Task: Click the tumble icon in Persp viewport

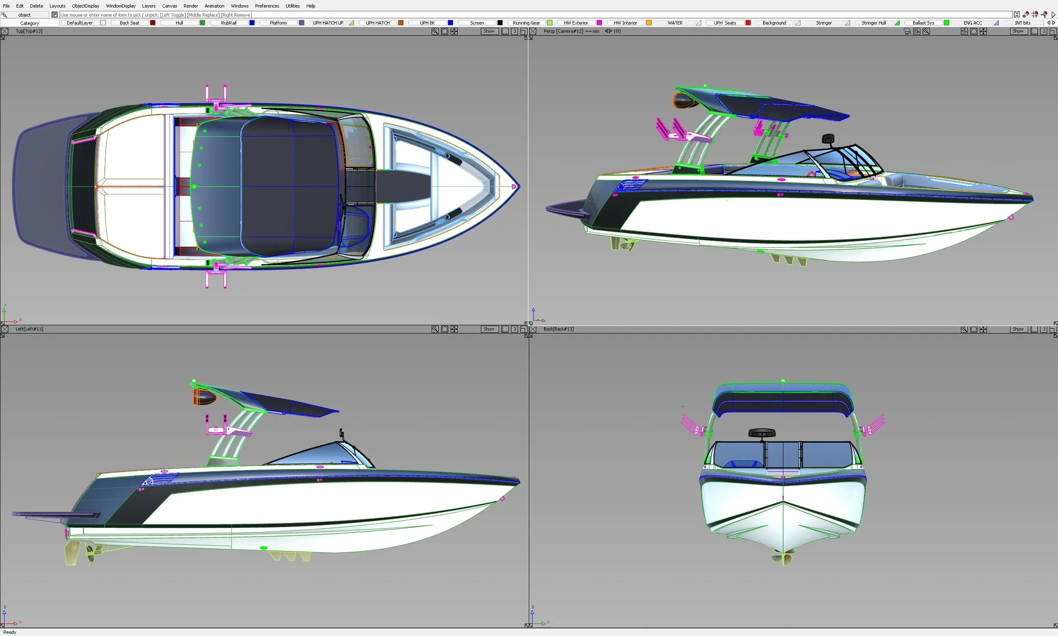Action: [x=964, y=31]
